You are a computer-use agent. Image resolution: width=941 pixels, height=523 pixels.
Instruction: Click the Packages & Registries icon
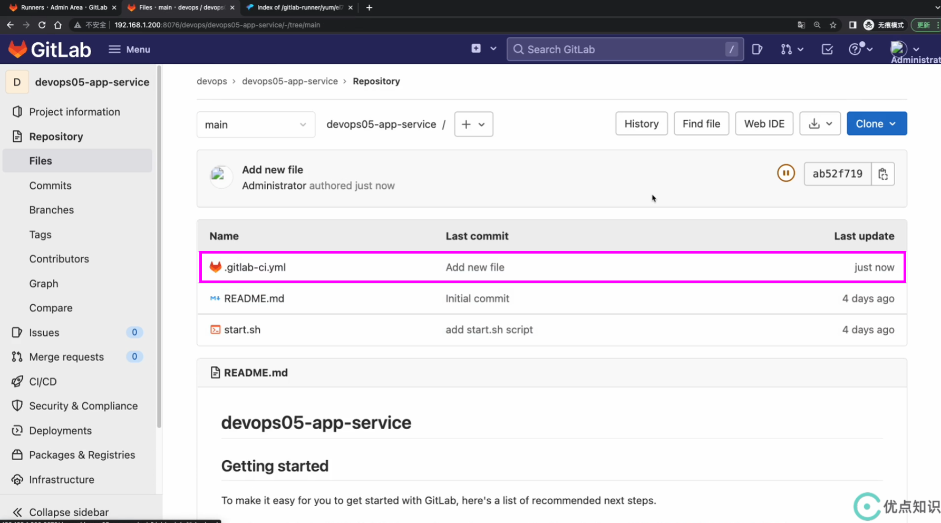click(x=17, y=455)
